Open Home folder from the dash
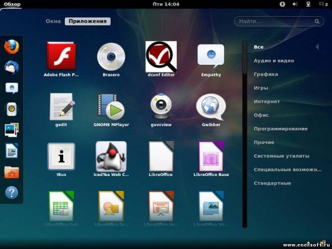Viewport: 332px width, 249px height. click(x=12, y=172)
